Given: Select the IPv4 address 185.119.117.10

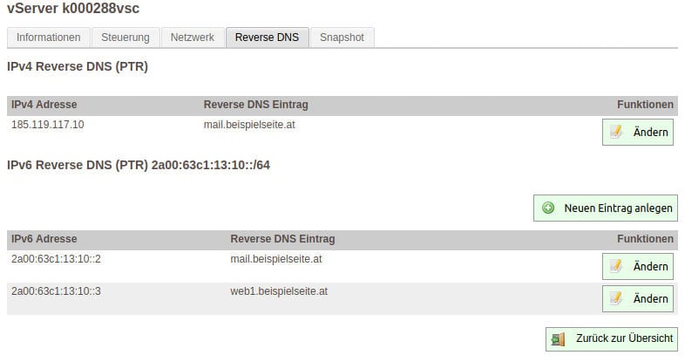Looking at the screenshot, I should click(48, 125).
